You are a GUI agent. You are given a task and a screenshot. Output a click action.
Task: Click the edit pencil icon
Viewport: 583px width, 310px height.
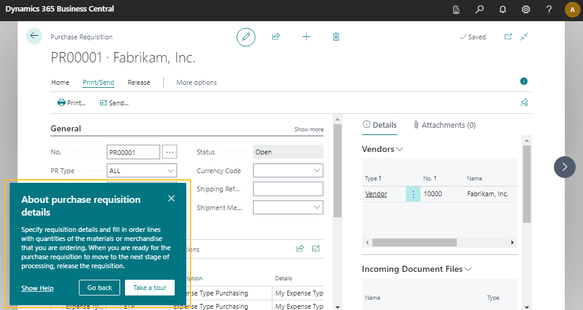[246, 37]
